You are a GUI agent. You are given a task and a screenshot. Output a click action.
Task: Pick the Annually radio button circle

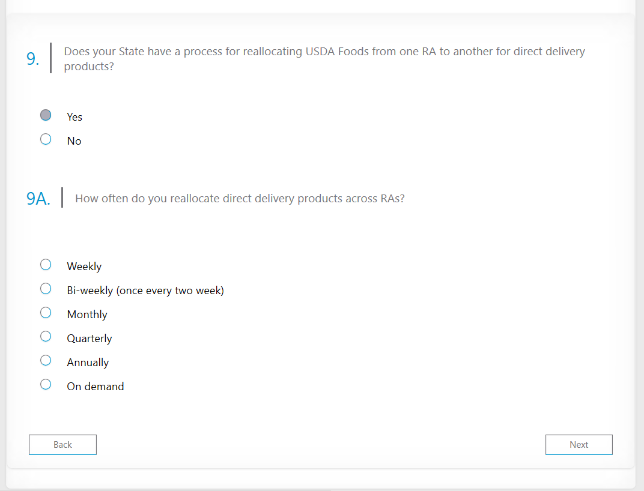tap(46, 361)
